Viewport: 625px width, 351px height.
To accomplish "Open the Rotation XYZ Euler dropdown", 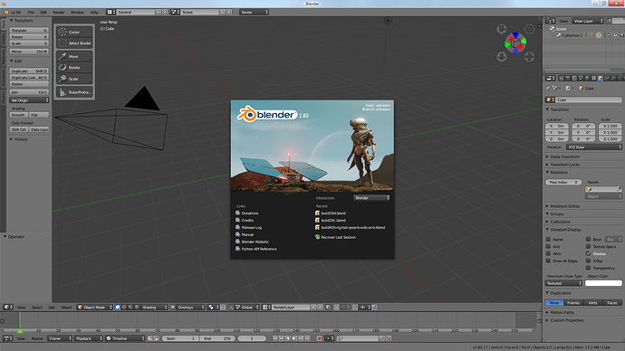I will 594,147.
